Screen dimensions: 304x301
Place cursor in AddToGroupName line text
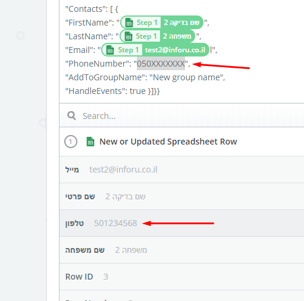click(x=145, y=77)
